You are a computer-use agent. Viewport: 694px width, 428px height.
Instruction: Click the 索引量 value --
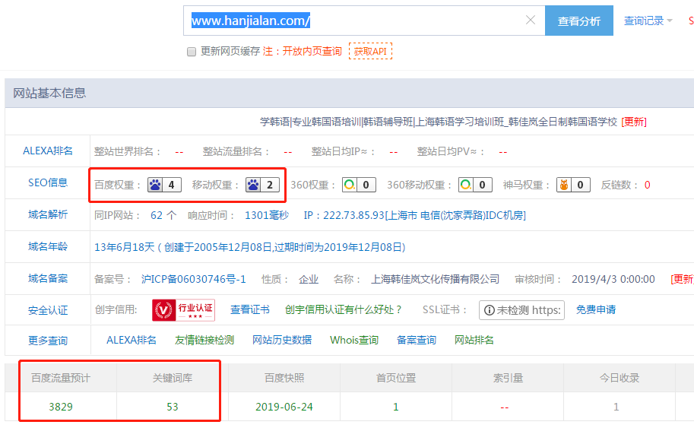pyautogui.click(x=504, y=407)
